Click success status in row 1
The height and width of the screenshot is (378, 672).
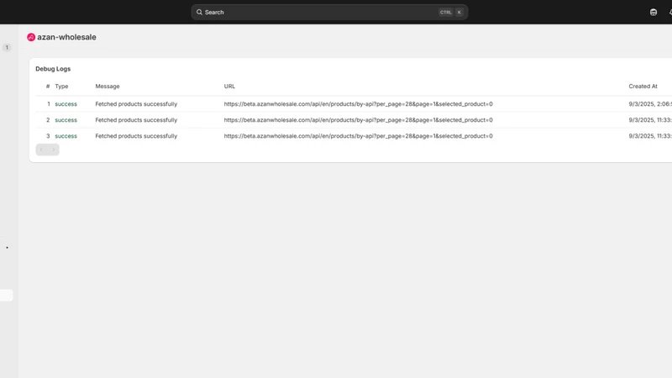pos(66,104)
